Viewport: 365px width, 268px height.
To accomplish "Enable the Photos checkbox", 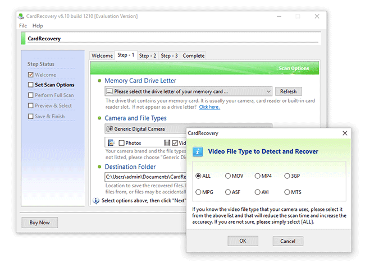I will click(x=121, y=143).
